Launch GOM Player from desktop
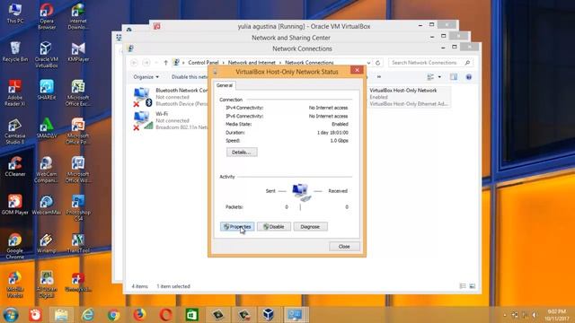This screenshot has height=323, width=575. [x=15, y=205]
